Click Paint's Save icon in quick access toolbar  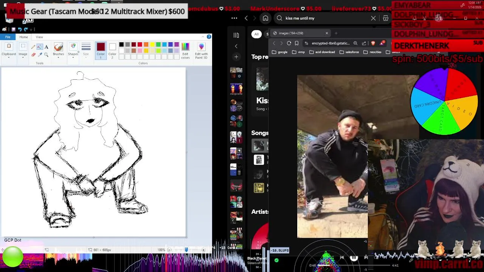pos(13,29)
